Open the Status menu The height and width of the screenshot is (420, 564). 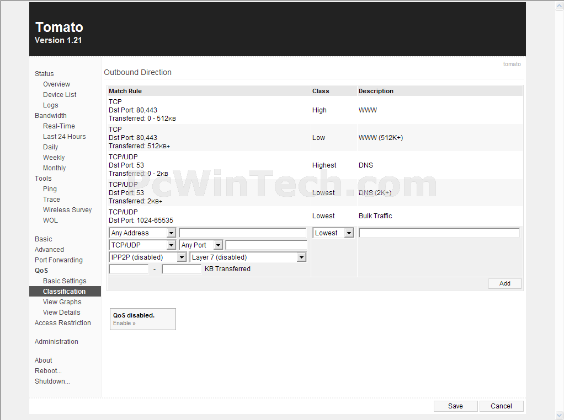44,74
